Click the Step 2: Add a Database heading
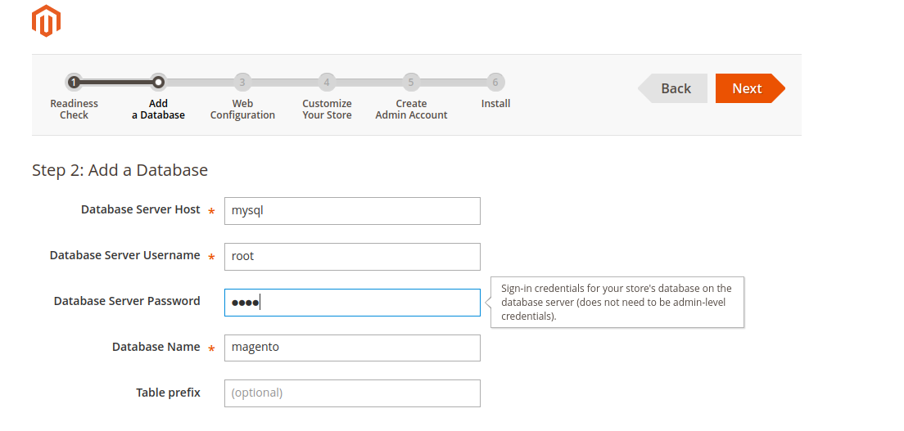904x431 pixels. click(120, 171)
